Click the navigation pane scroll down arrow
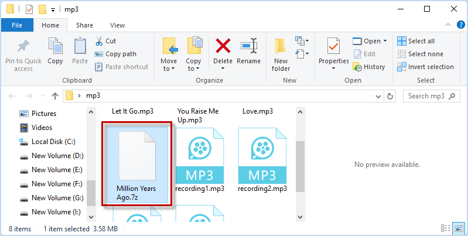 [x=91, y=217]
